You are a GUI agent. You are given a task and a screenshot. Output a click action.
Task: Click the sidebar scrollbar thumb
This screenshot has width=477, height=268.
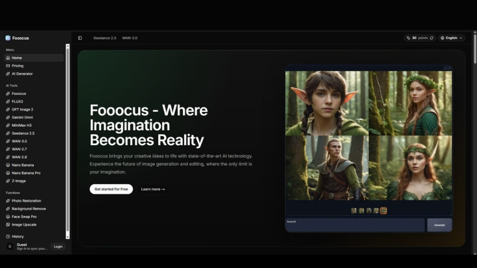68,140
